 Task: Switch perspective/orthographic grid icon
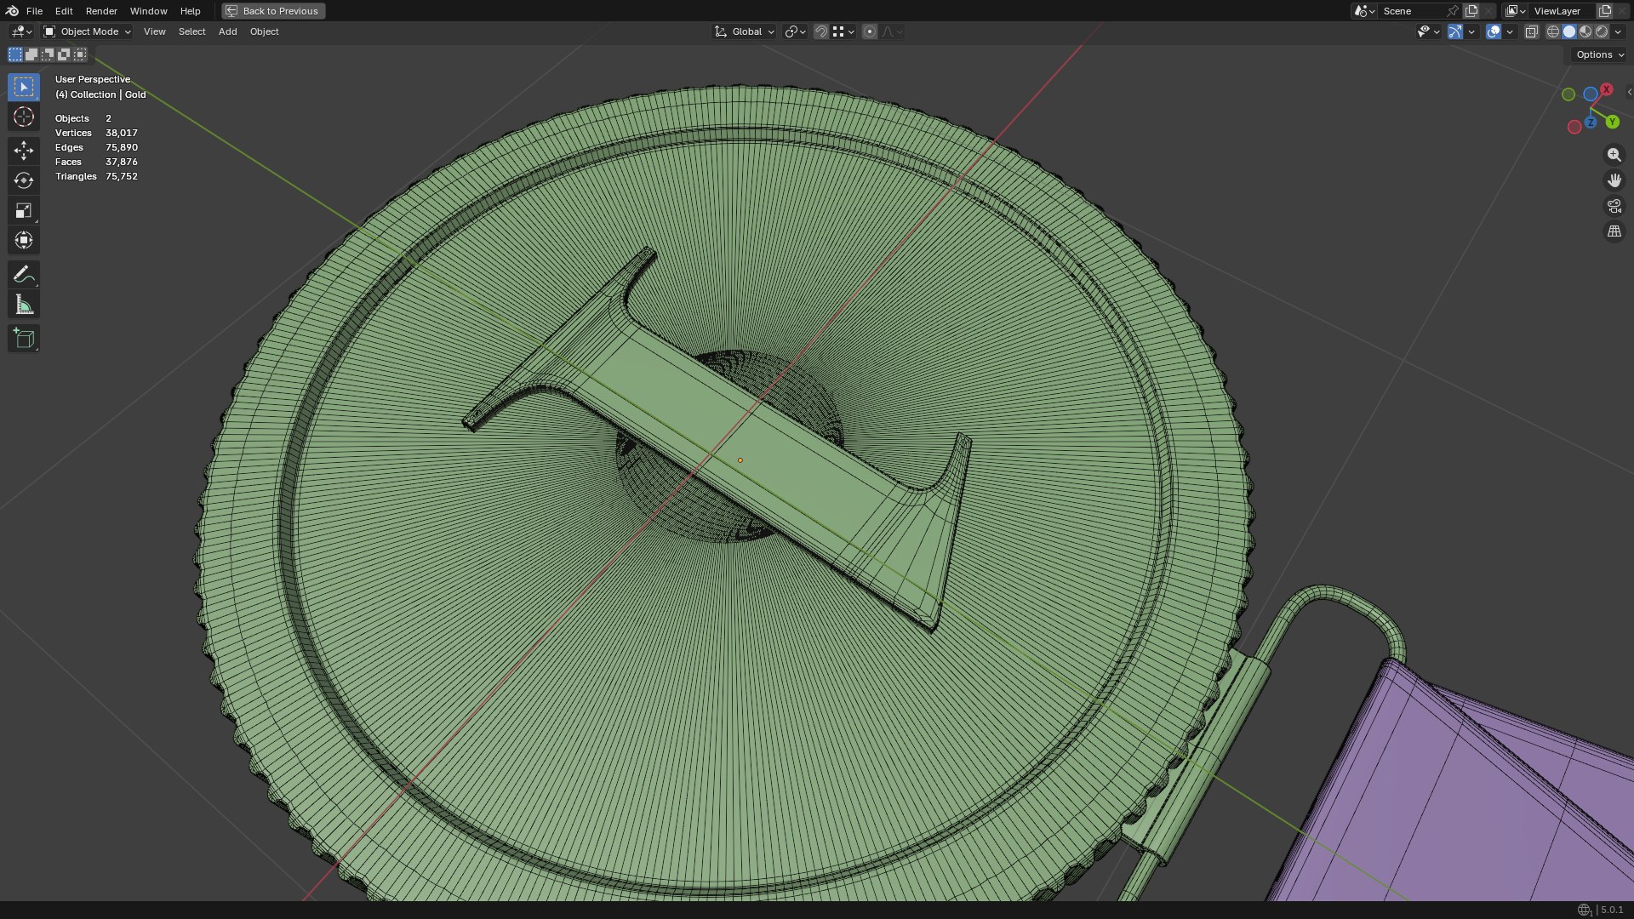[1614, 231]
